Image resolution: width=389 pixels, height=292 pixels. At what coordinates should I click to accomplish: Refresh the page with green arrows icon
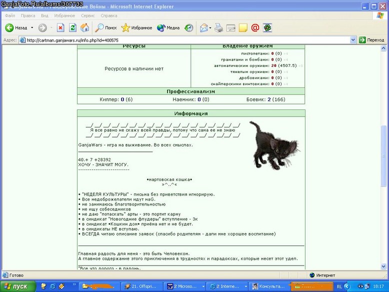coord(72,28)
